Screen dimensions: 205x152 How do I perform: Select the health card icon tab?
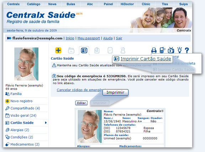84,50
